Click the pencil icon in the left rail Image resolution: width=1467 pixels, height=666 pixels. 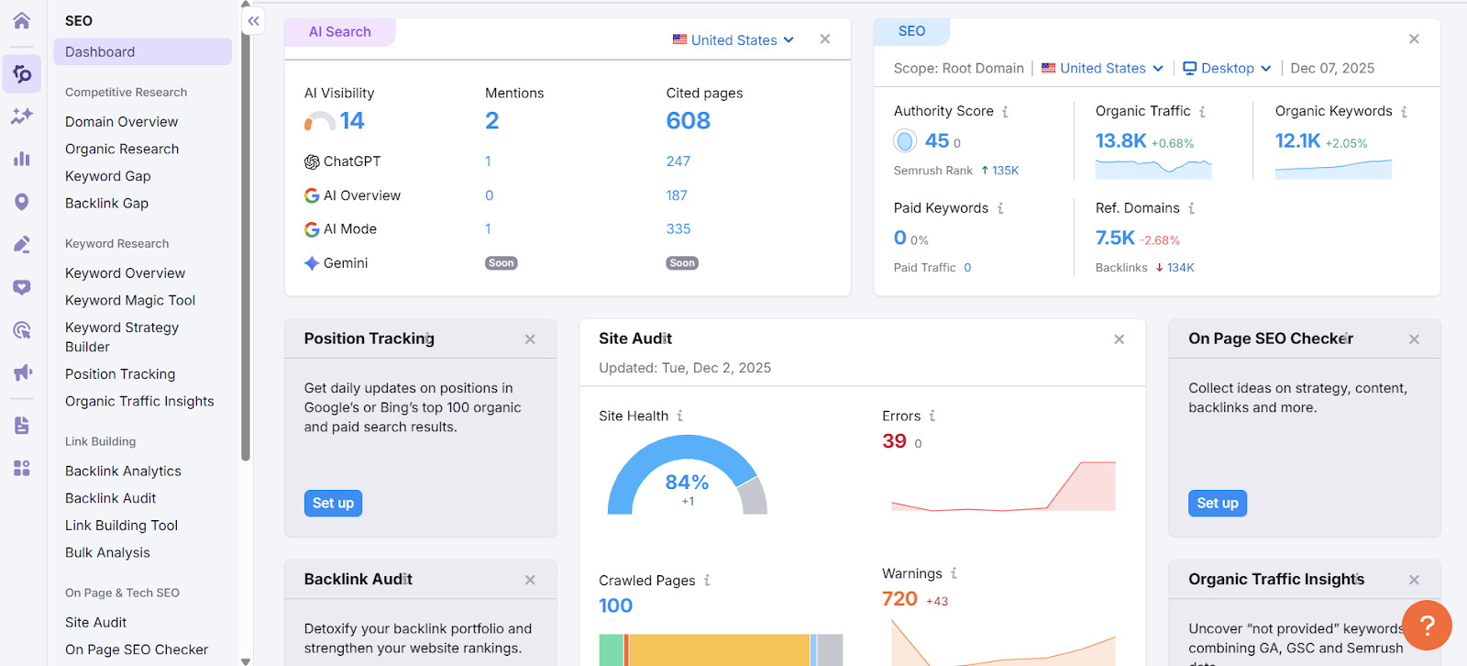(x=22, y=244)
